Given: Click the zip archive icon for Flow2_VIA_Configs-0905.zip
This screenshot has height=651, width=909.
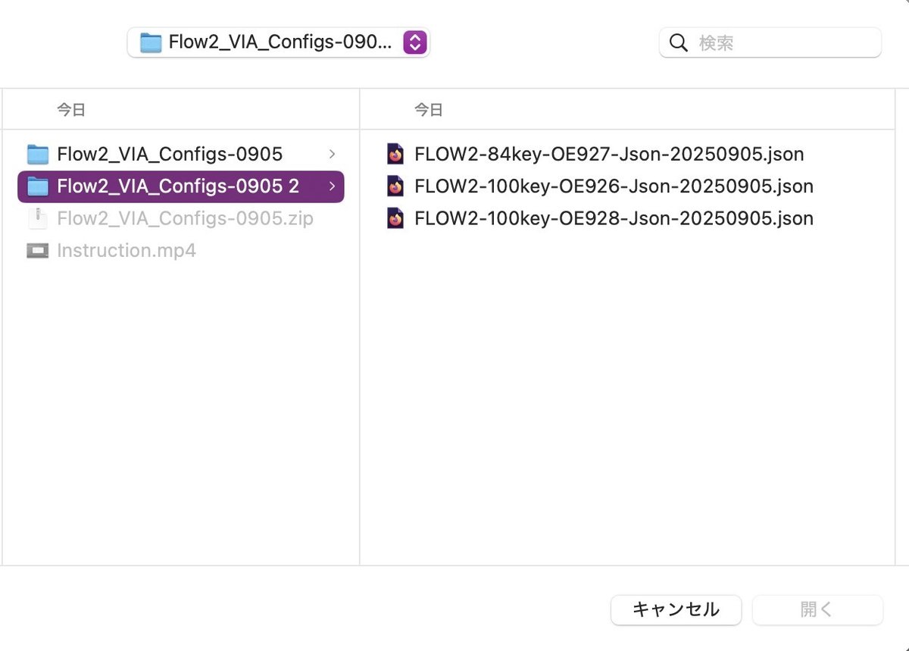Looking at the screenshot, I should tap(39, 218).
